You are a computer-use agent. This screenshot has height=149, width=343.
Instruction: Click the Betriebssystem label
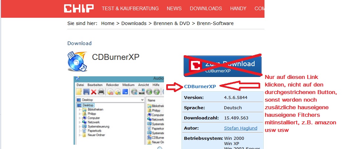point(203,138)
